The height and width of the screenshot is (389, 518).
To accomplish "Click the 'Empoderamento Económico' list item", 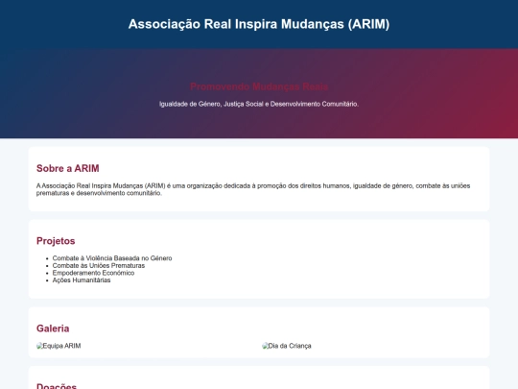I will [93, 273].
